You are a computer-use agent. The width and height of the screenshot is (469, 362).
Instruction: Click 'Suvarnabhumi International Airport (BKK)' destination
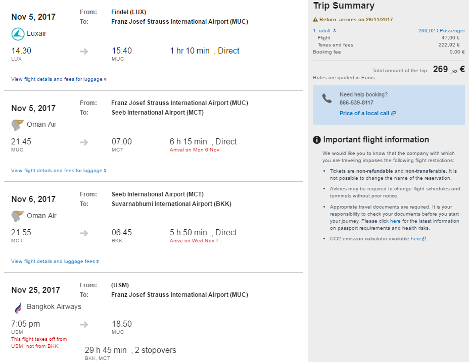click(x=171, y=204)
